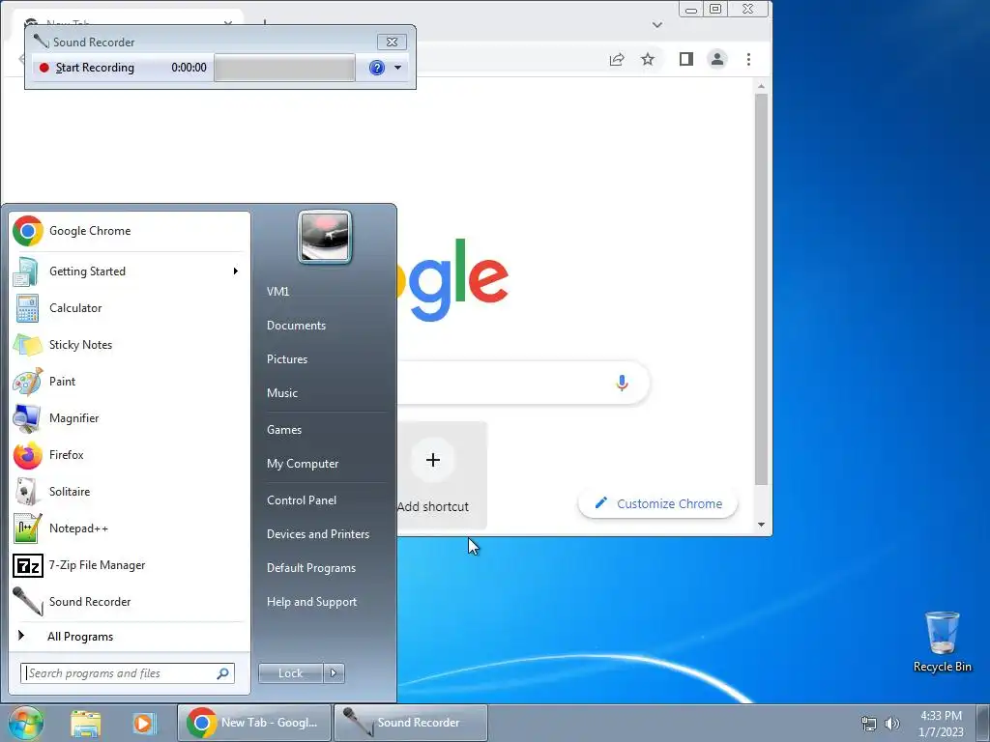The width and height of the screenshot is (990, 742).
Task: Expand All Programs
Action: pyautogui.click(x=130, y=636)
